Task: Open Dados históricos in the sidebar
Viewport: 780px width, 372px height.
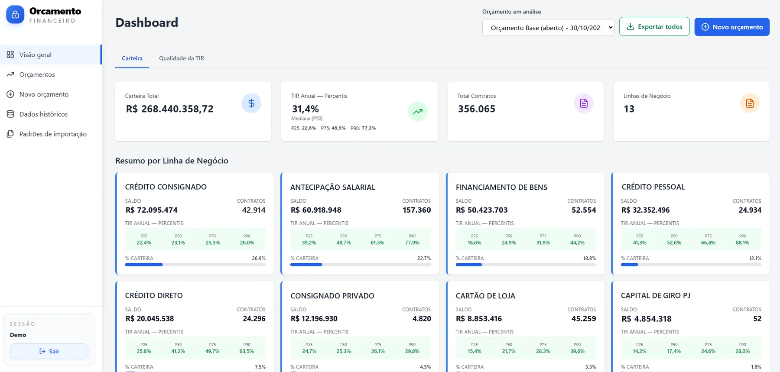Action: (x=50, y=114)
